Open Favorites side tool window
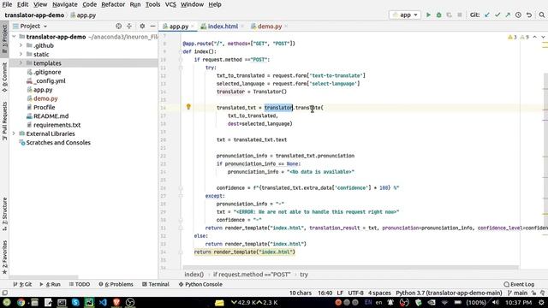Screen dimensions: 548x308 pos(4,257)
